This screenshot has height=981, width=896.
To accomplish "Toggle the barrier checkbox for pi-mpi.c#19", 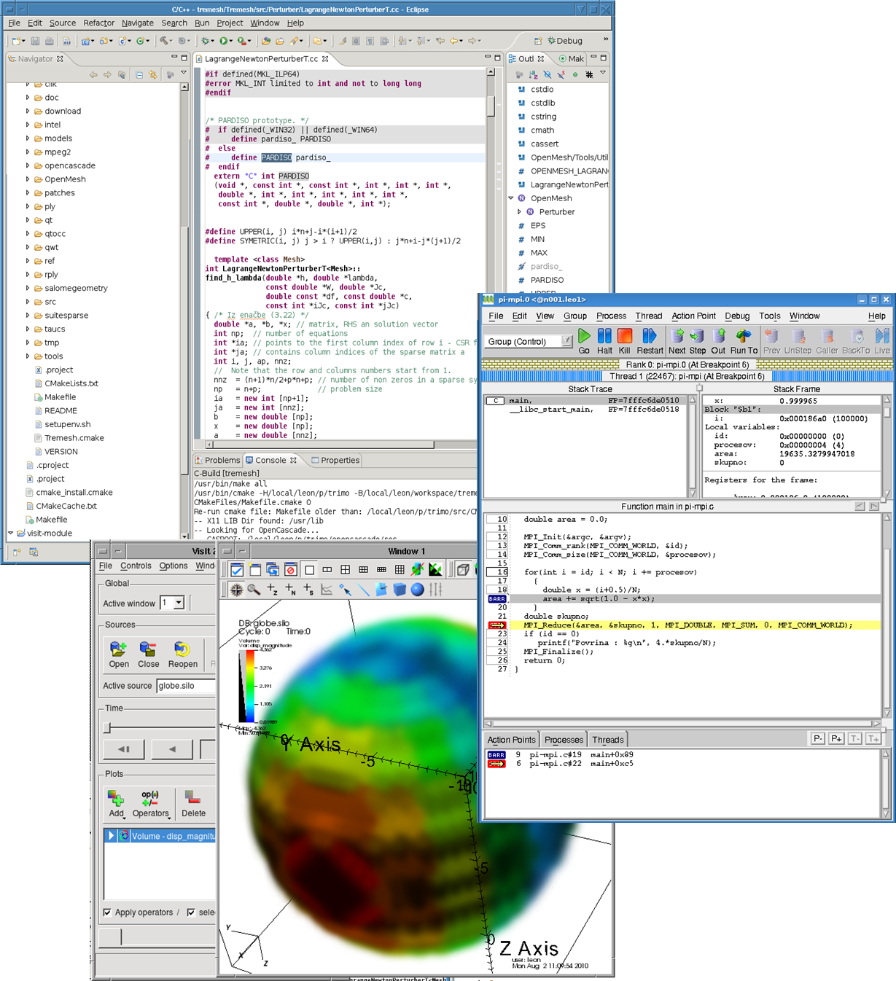I will coord(496,755).
